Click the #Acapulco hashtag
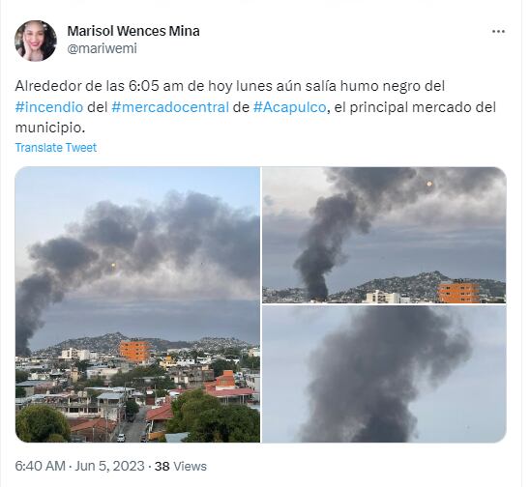 point(289,107)
